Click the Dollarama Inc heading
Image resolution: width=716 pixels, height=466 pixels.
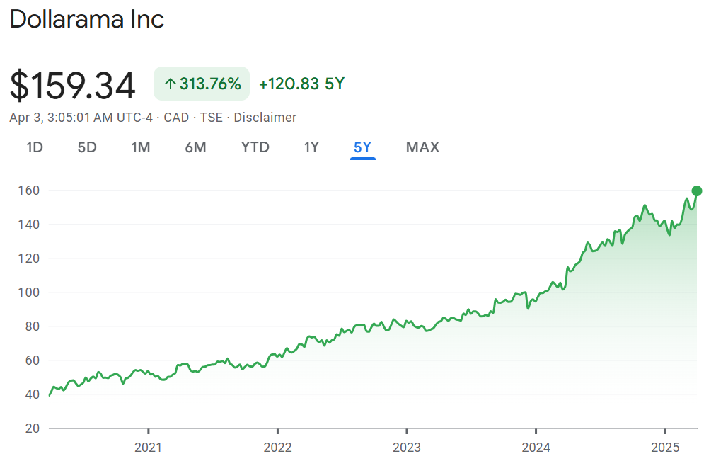(87, 20)
